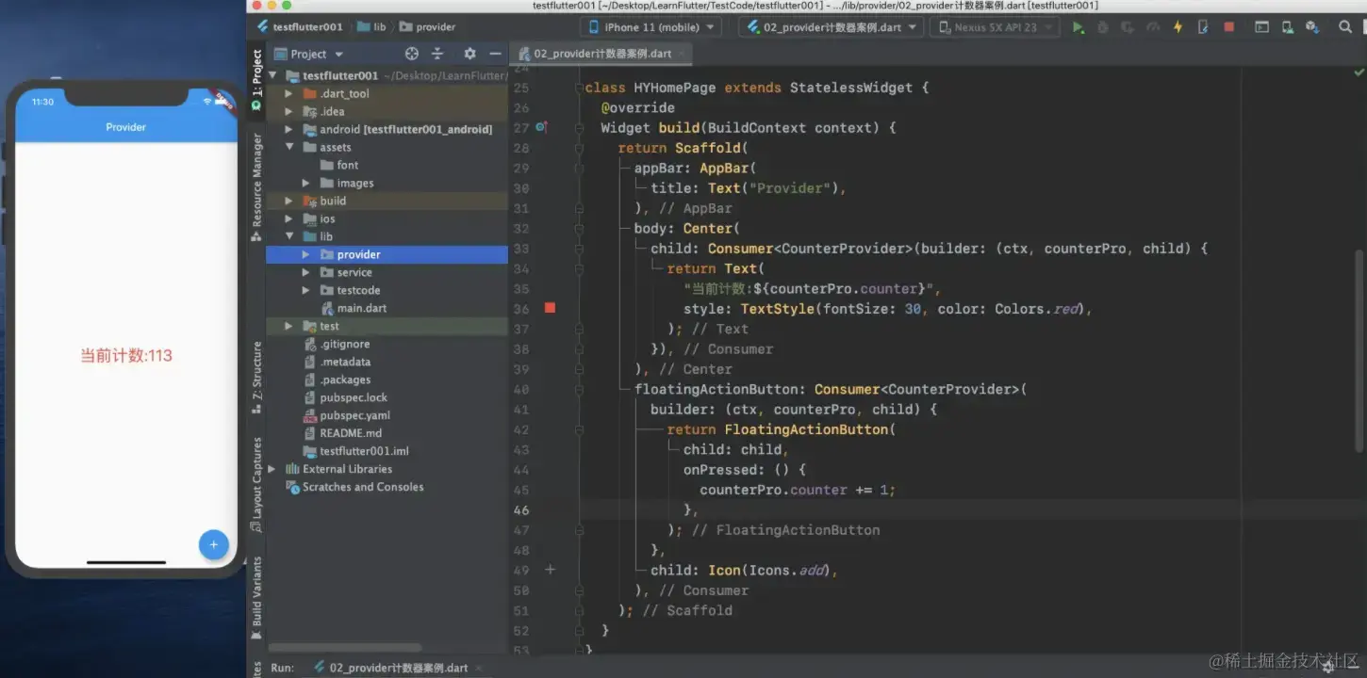Expand the .idea folder arrow
The height and width of the screenshot is (678, 1367).
coord(289,111)
